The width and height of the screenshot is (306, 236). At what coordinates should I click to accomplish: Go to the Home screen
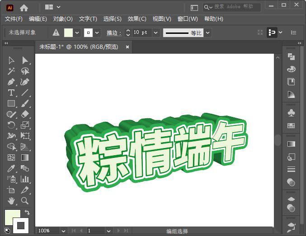[x=24, y=8]
